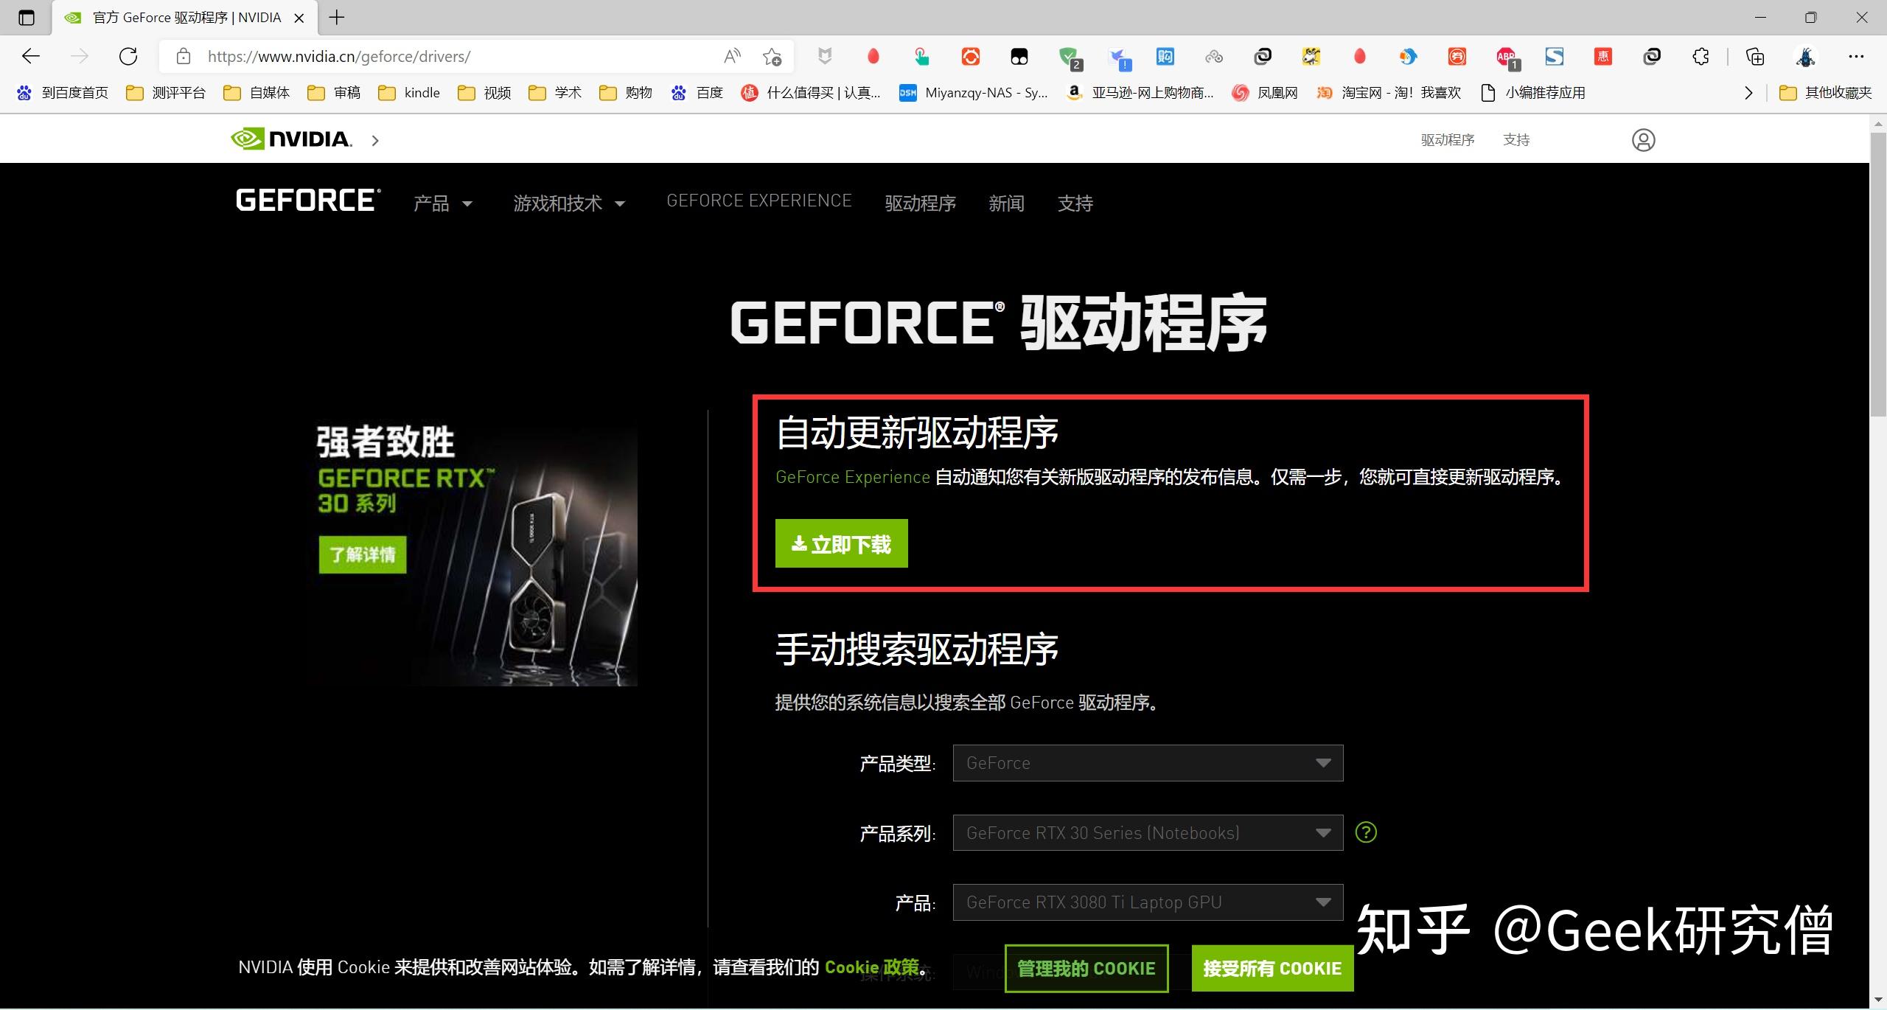1887x1010 pixels.
Task: Click 管理我的 COOKIE button
Action: (1086, 968)
